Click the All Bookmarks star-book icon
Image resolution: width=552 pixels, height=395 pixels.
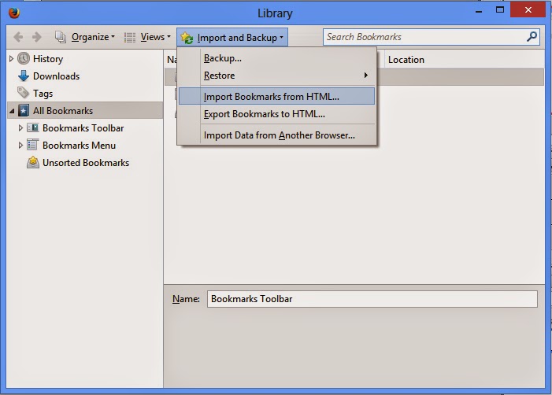coord(24,110)
